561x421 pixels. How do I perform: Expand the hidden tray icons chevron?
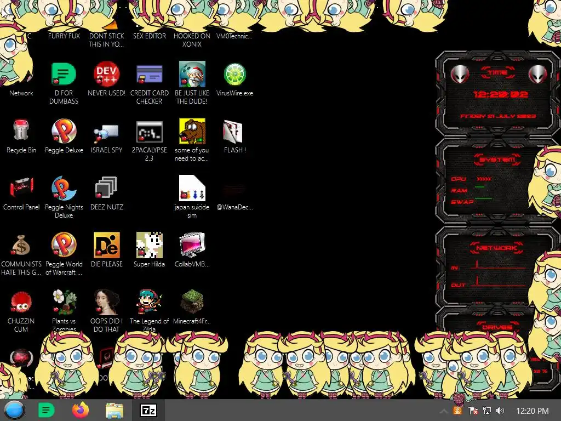tap(443, 411)
